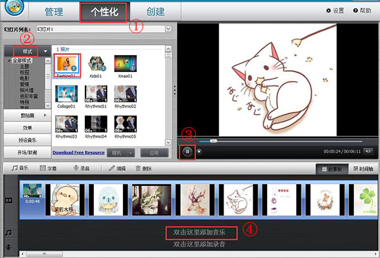
Task: Select the Rhythmic04 style thumbnail
Action: coord(96,127)
